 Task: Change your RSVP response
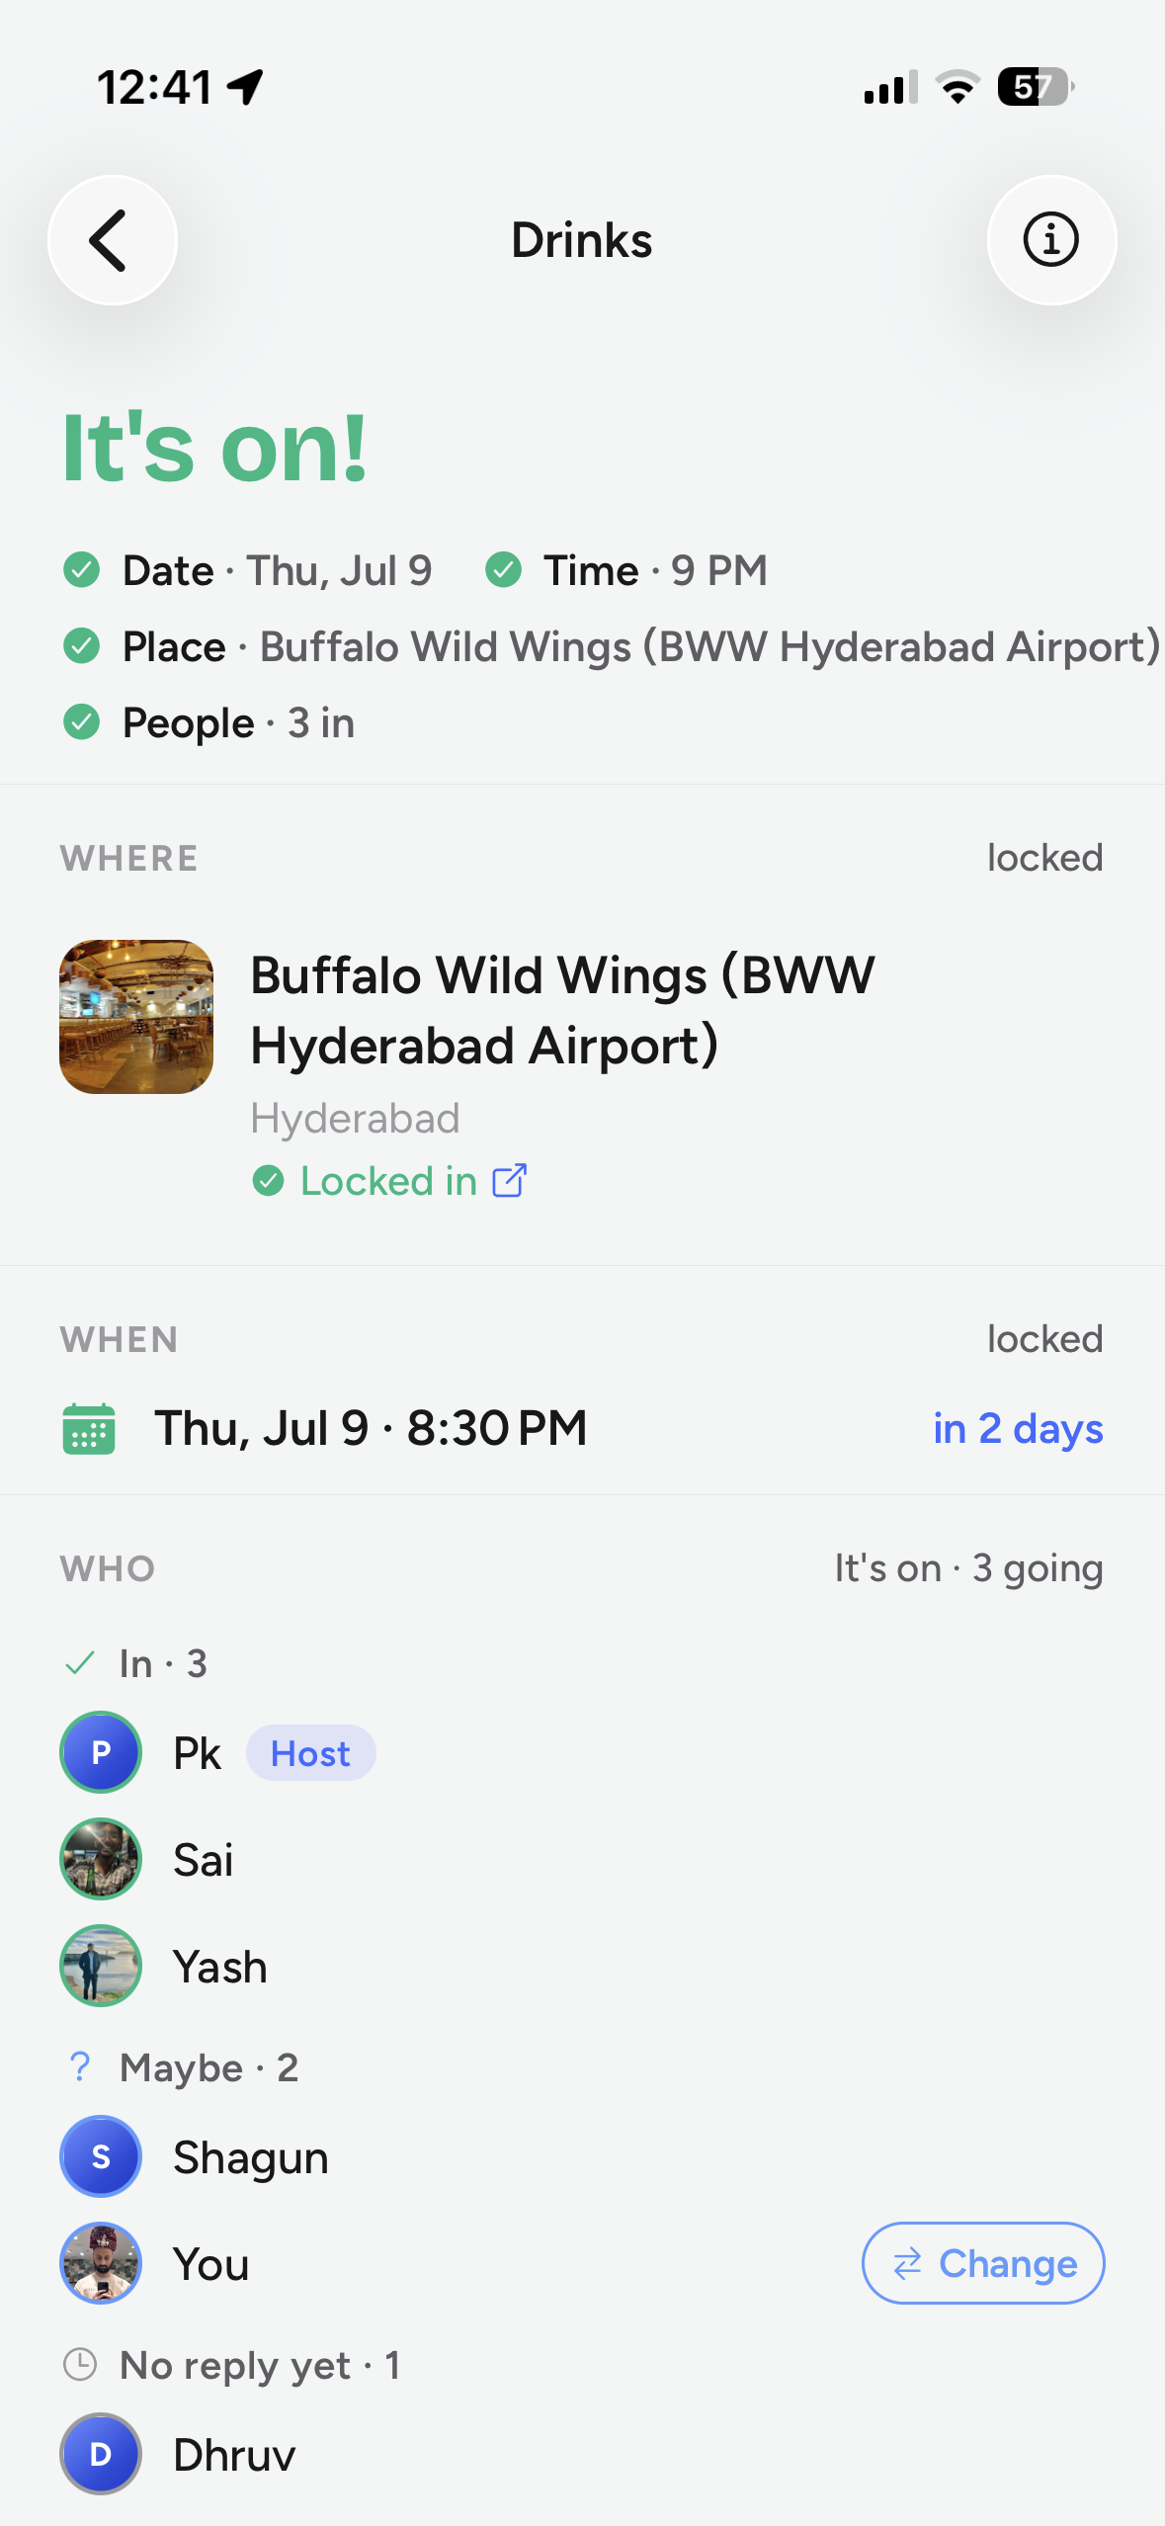tap(983, 2263)
